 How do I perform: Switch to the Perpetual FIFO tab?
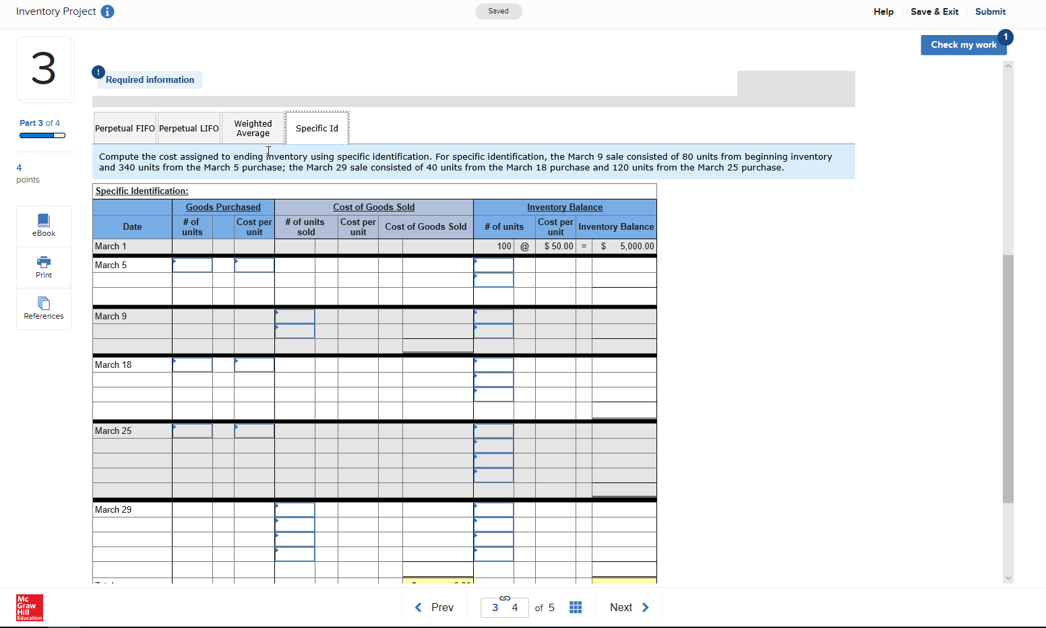click(x=125, y=128)
